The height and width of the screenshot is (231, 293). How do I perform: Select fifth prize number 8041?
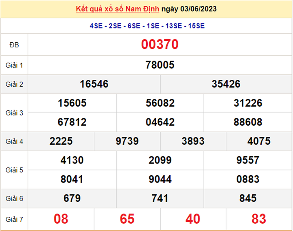pyautogui.click(x=72, y=179)
